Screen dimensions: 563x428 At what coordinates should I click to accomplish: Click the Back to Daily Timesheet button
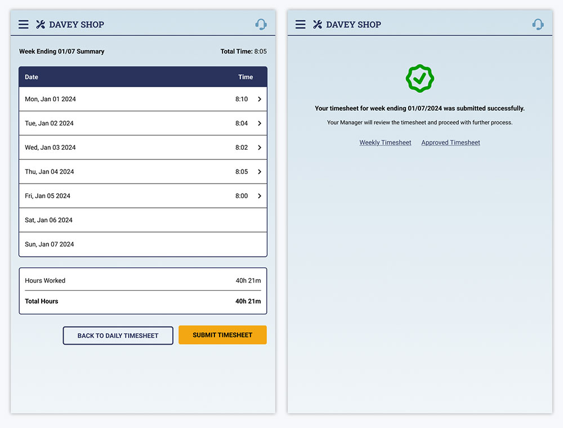click(x=118, y=336)
